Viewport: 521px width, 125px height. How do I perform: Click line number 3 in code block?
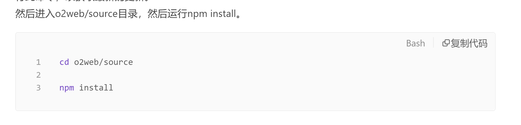(x=38, y=88)
